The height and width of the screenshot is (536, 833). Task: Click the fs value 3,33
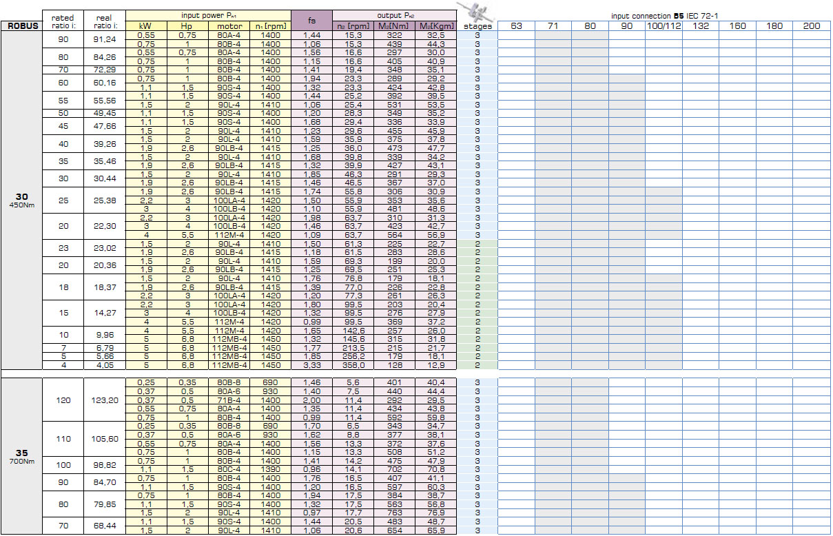point(312,365)
